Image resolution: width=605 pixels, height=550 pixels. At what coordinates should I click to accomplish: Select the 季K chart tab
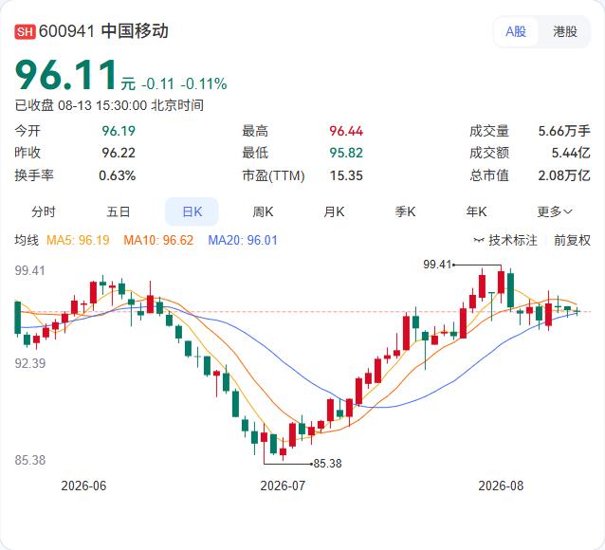[x=405, y=211]
